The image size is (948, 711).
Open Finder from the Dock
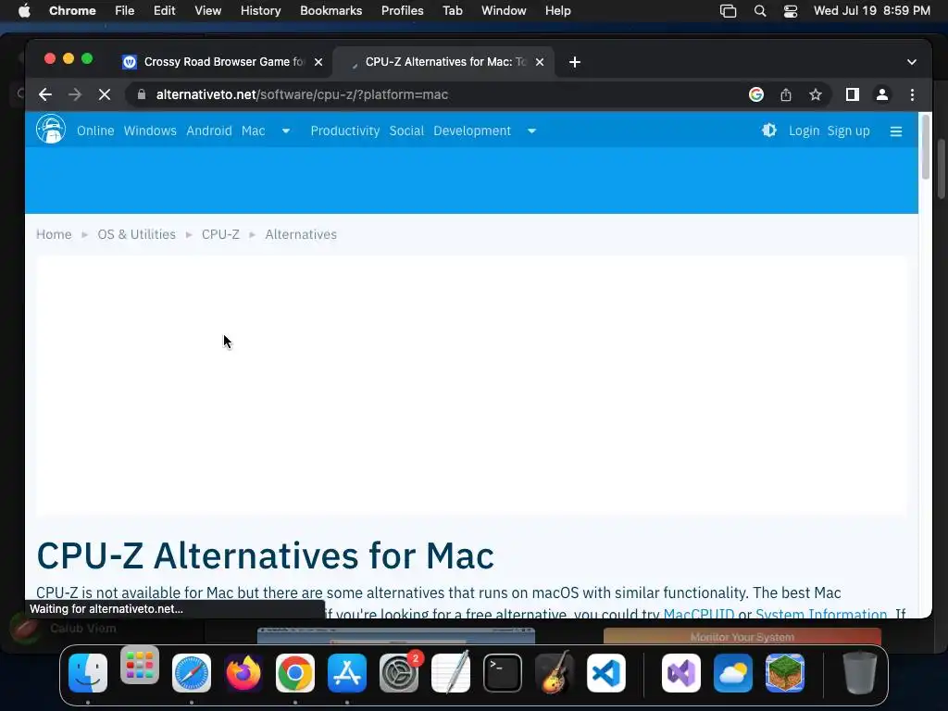pos(88,672)
